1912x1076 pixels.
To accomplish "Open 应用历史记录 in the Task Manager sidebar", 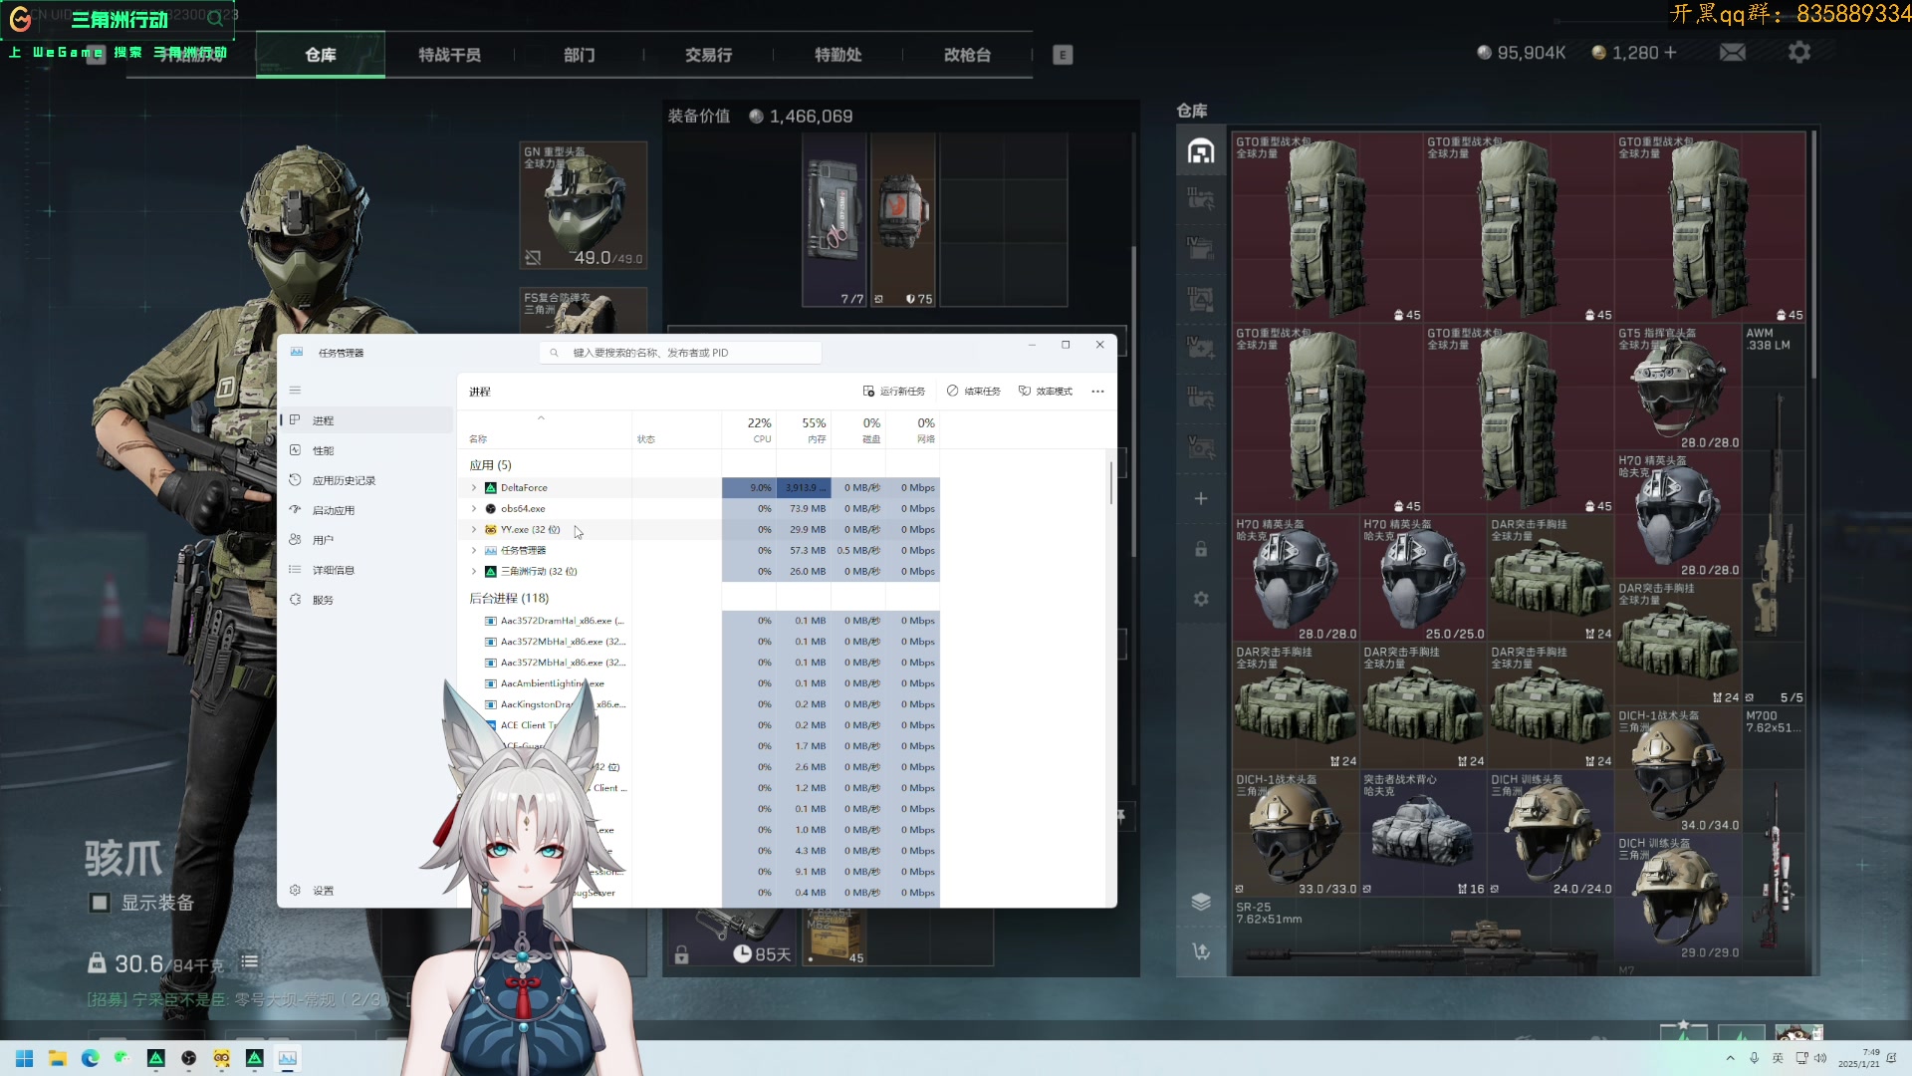I will [366, 480].
